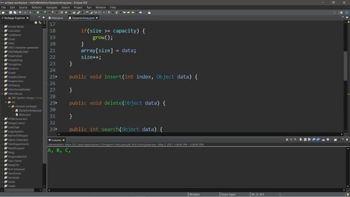
Task: Select DynamicArray.java in Package Explorer
Action: pos(30,111)
